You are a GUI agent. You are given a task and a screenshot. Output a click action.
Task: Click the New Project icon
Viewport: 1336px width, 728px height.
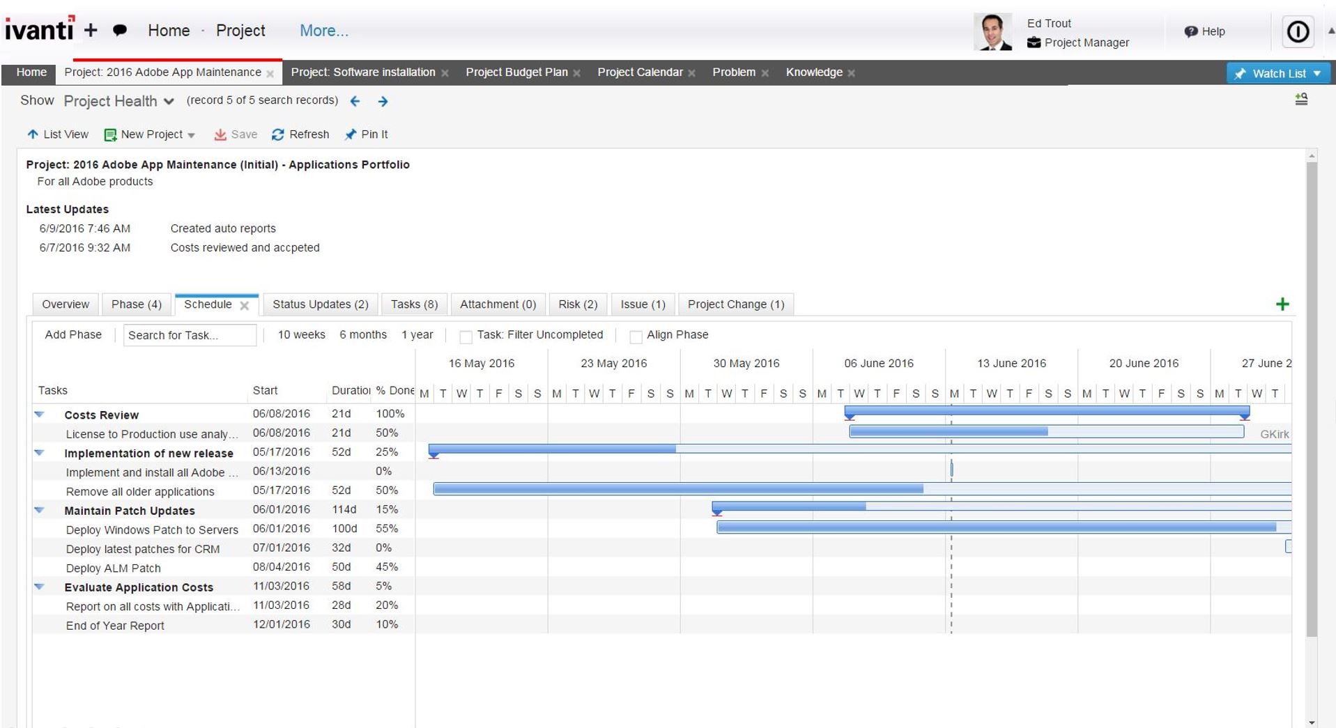point(109,134)
